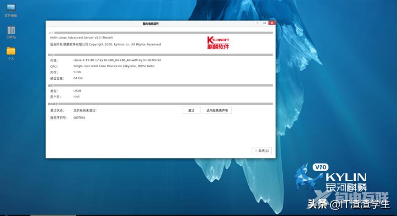Minimize the 我的电脑属性 window
The width and height of the screenshot is (397, 216).
tap(257, 23)
